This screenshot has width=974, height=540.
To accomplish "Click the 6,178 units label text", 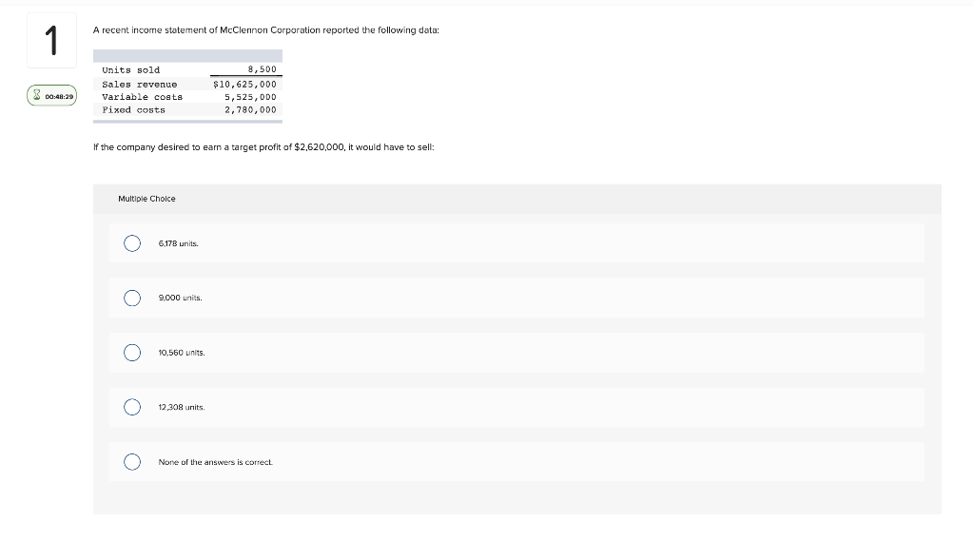I will (x=178, y=243).
